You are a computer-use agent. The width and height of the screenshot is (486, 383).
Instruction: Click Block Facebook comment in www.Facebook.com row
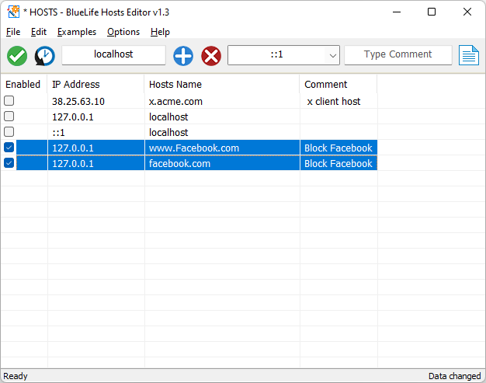(x=338, y=148)
